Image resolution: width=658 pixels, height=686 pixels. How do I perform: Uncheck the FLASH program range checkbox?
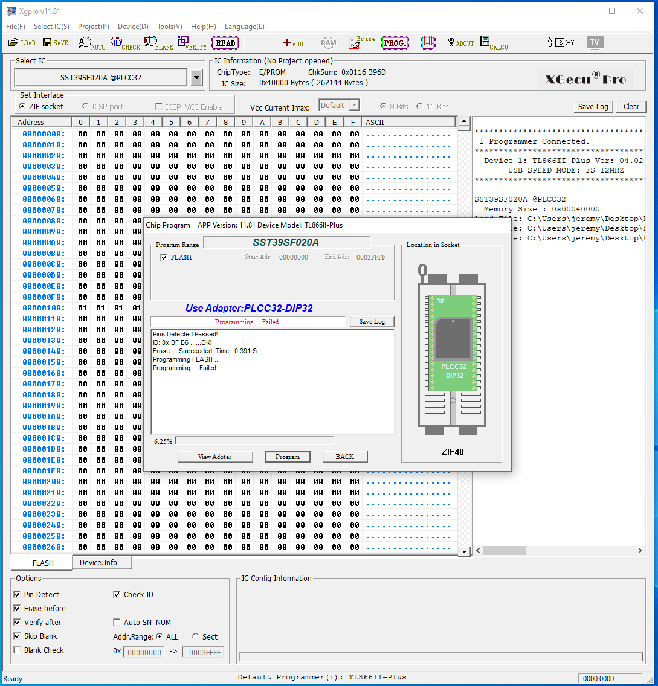[x=164, y=257]
